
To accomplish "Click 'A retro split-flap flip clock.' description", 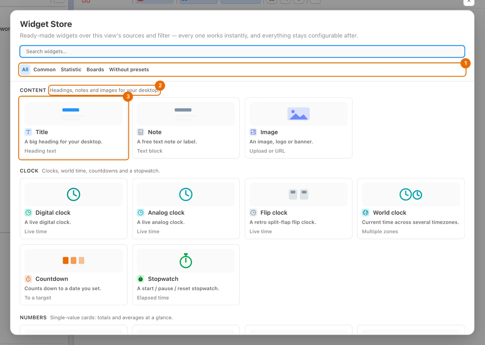I will [x=283, y=222].
